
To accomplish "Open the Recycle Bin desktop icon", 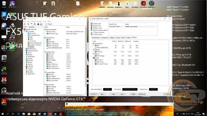I will click(4, 4).
